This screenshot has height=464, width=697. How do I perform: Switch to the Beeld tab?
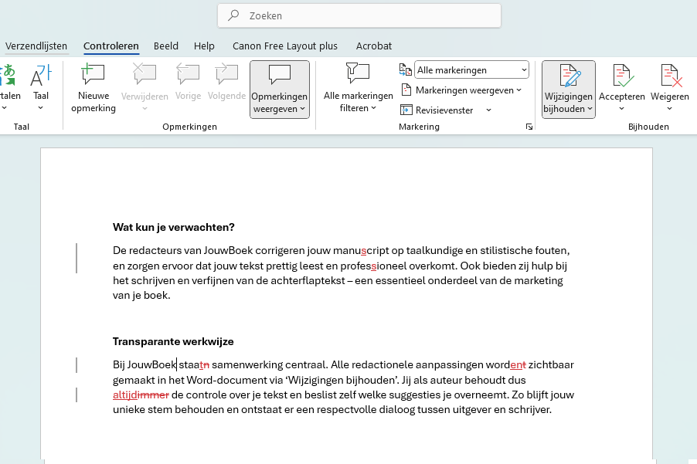166,46
